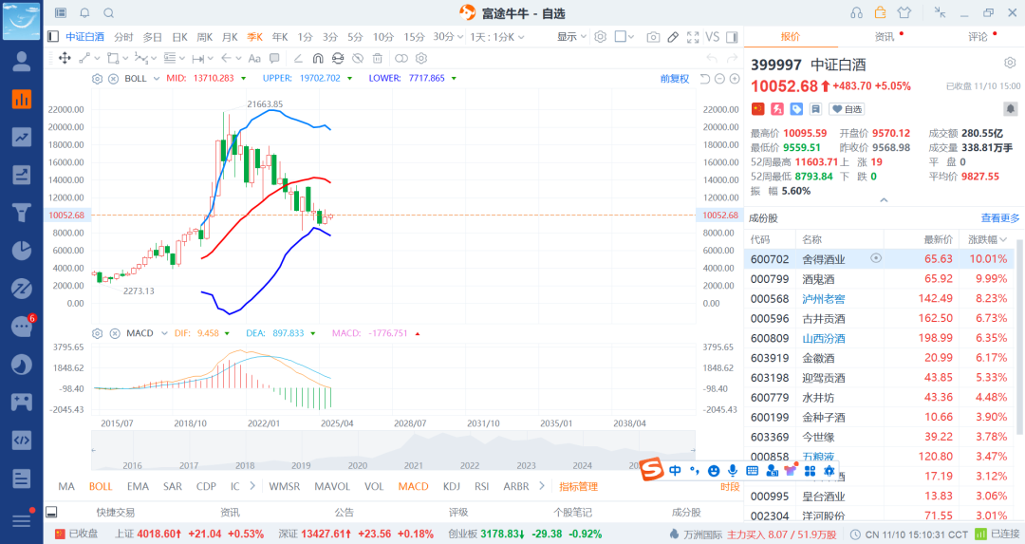Click 前复权 adjustment link
The width and height of the screenshot is (1025, 544).
point(675,79)
